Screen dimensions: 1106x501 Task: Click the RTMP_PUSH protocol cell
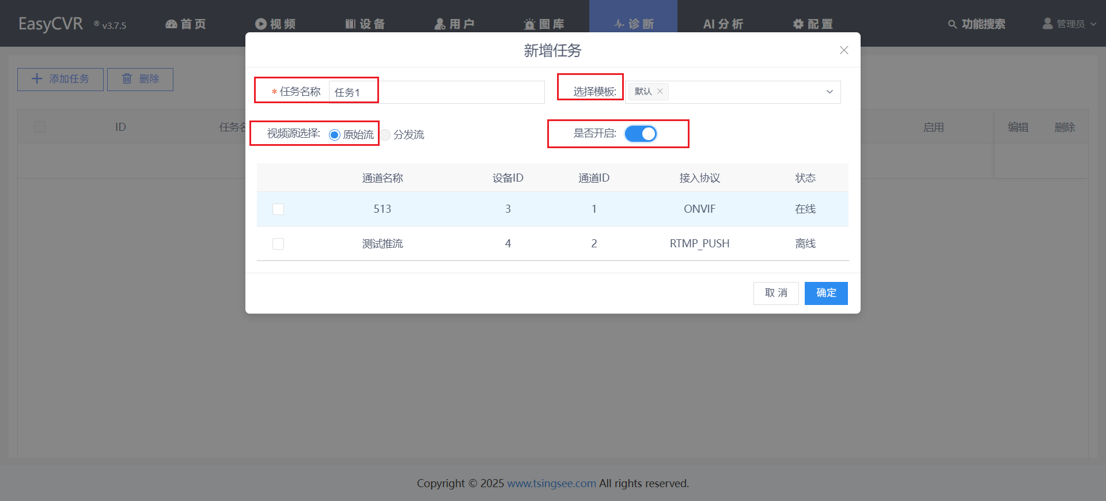coord(700,243)
